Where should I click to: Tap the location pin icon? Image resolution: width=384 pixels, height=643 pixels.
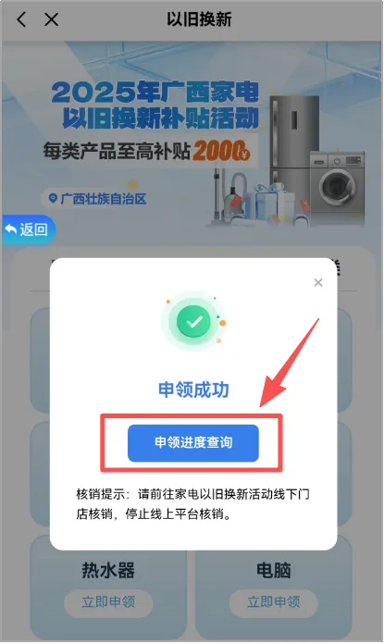(53, 199)
